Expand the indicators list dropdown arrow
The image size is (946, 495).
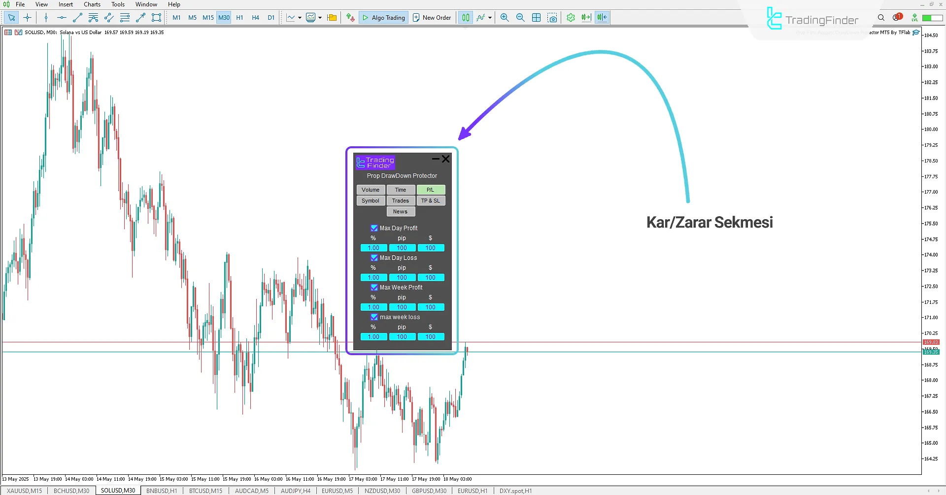490,18
